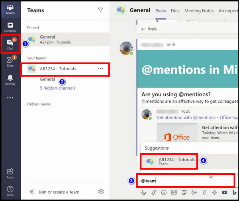The width and height of the screenshot is (239, 201).
Task: Open the Office link preview thumbnail
Action: [177, 133]
